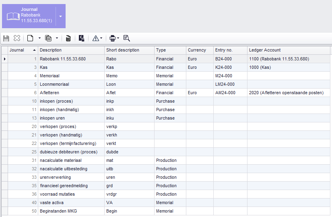Click the short description Begin cell
332x217 pixels.
(x=129, y=211)
